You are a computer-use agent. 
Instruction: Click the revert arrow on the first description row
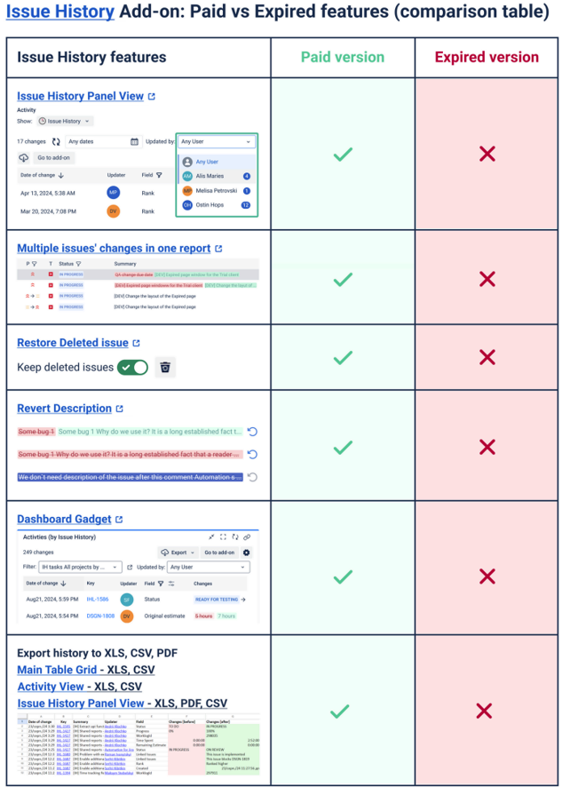tap(252, 431)
